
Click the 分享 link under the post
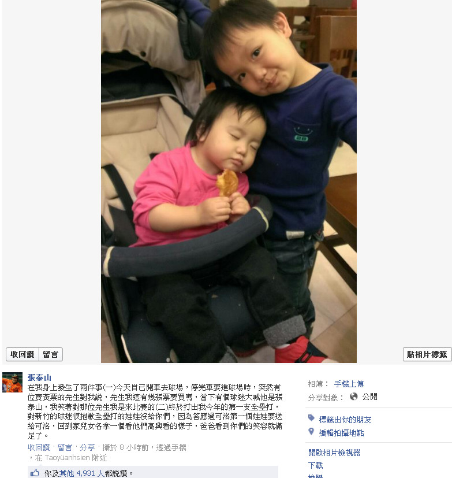(x=87, y=447)
